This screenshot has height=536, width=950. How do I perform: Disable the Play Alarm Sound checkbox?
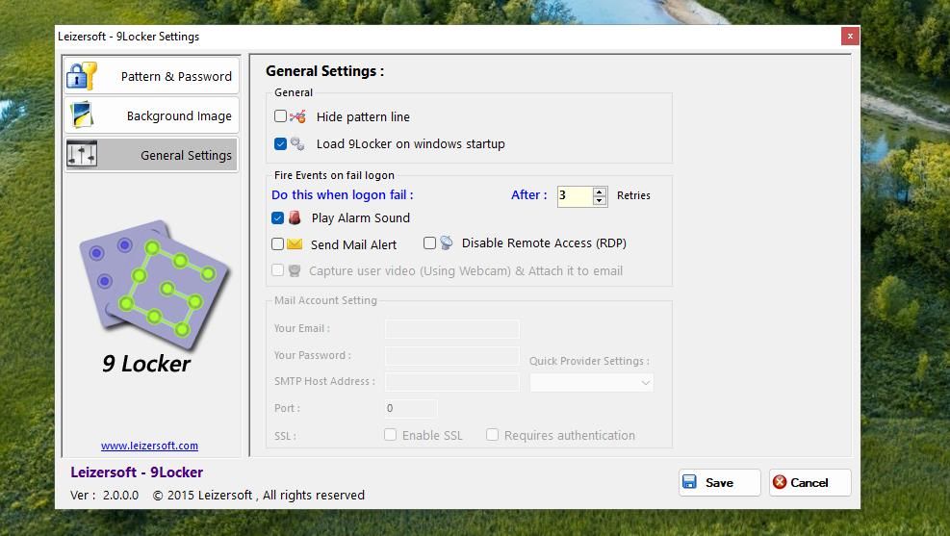pyautogui.click(x=277, y=218)
